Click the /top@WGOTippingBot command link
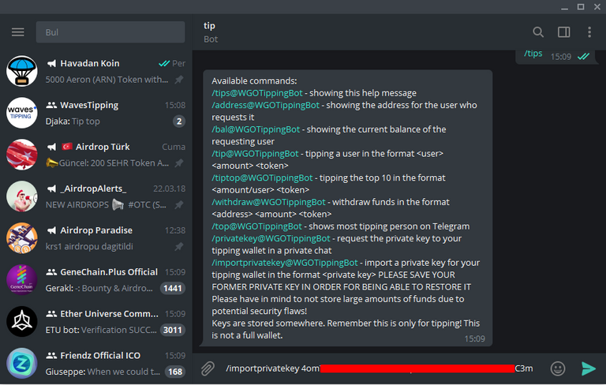This screenshot has width=606, height=385. tap(256, 226)
